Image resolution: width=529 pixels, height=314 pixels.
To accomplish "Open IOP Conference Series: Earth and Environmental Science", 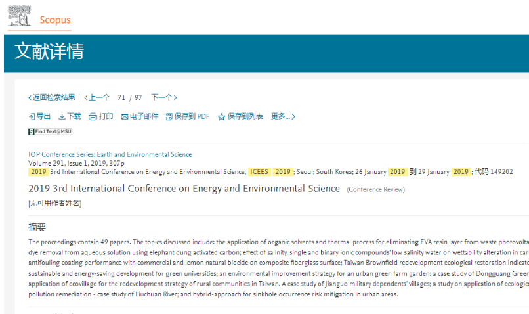I will (x=110, y=154).
